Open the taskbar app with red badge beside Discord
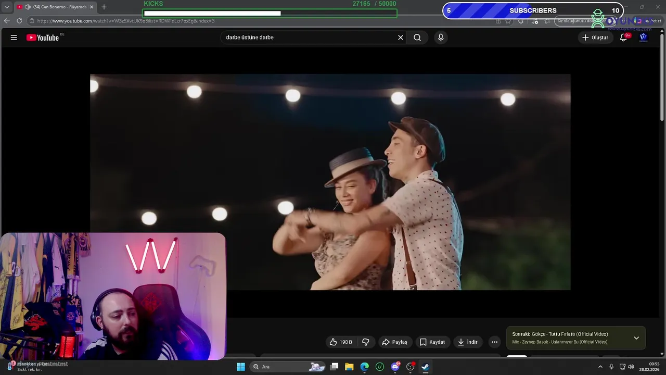 coord(410,367)
